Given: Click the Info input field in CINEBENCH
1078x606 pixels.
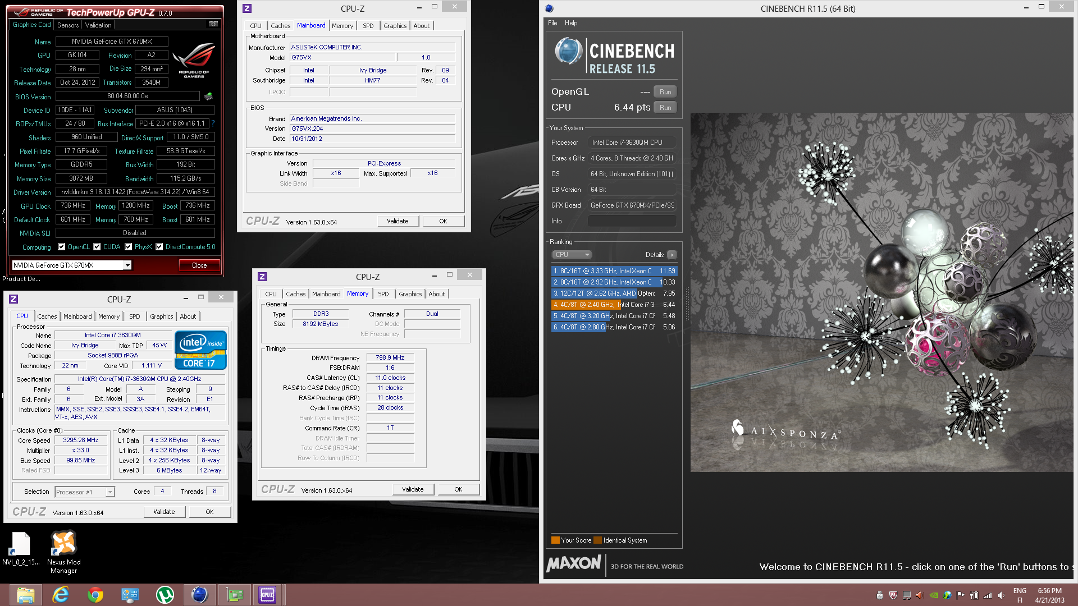Looking at the screenshot, I should tap(632, 221).
